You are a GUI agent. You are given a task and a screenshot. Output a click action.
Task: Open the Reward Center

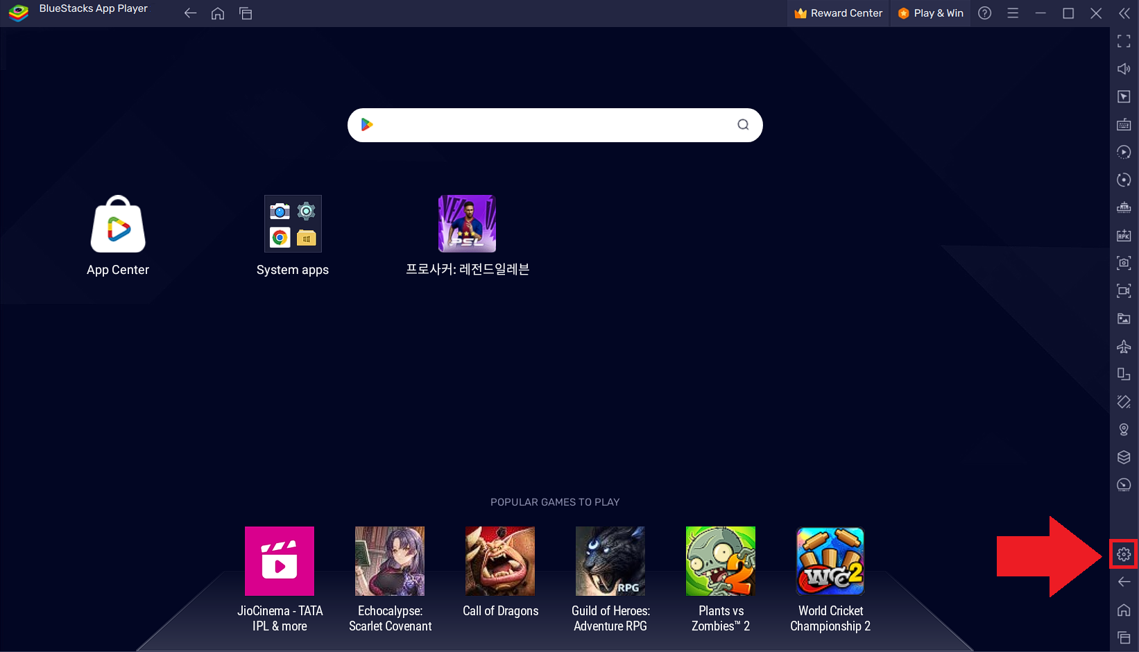pyautogui.click(x=838, y=13)
